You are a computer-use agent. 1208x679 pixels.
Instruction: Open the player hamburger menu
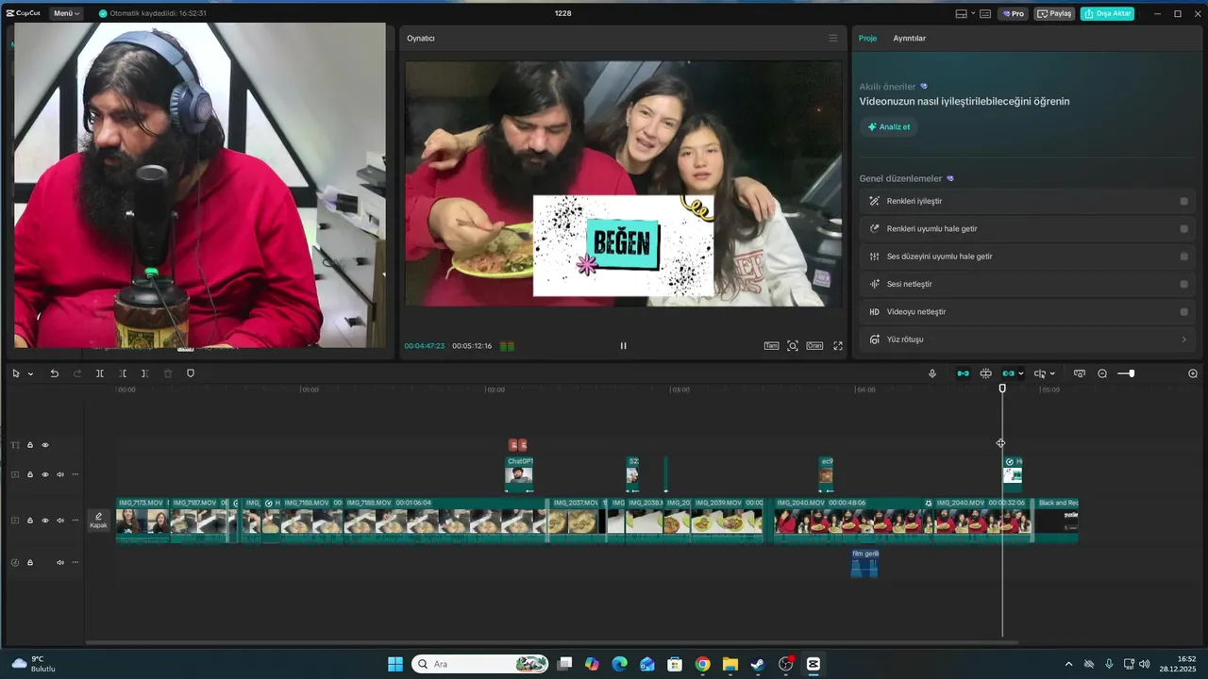click(833, 39)
